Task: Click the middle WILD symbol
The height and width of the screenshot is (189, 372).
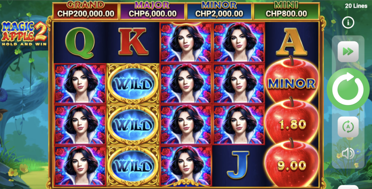Action: tap(133, 125)
